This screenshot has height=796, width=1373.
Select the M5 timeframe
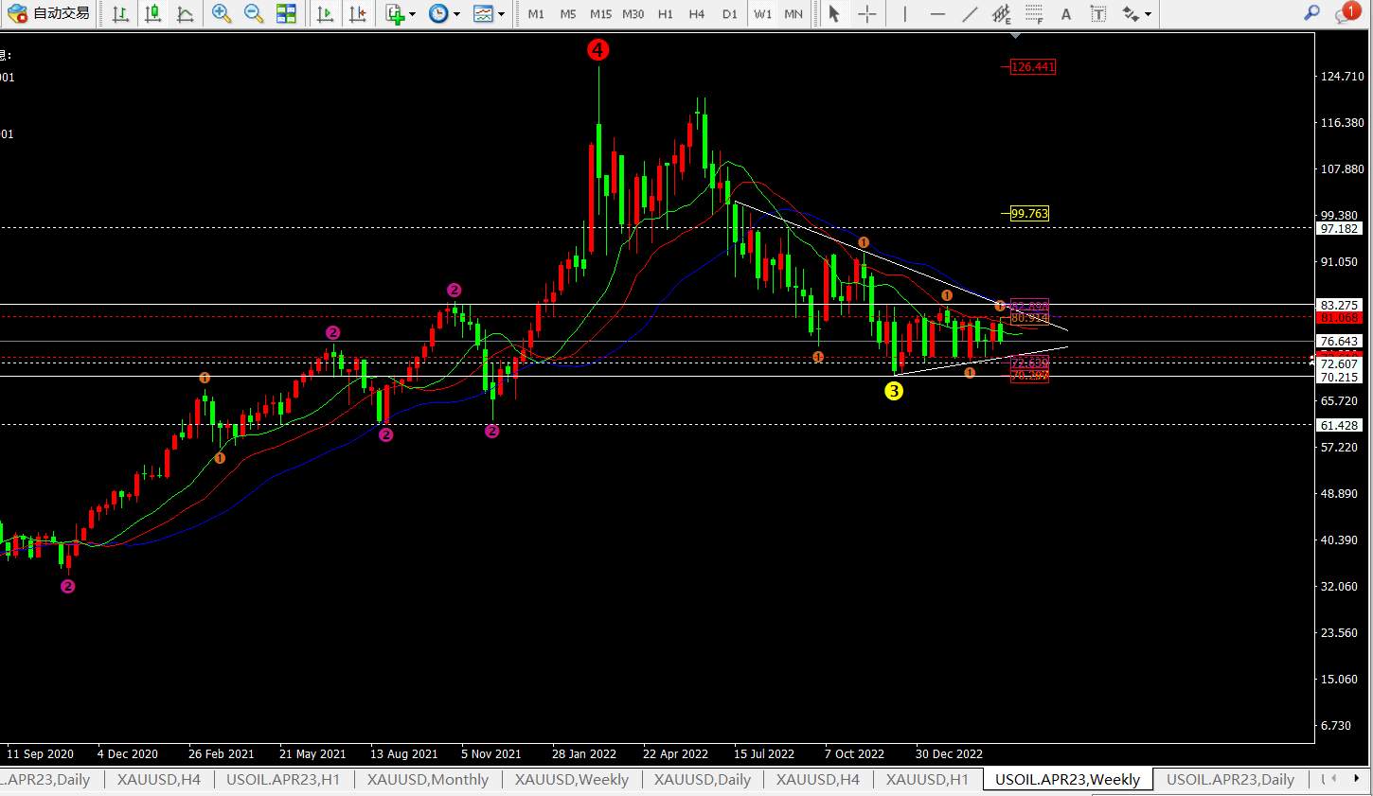(568, 13)
